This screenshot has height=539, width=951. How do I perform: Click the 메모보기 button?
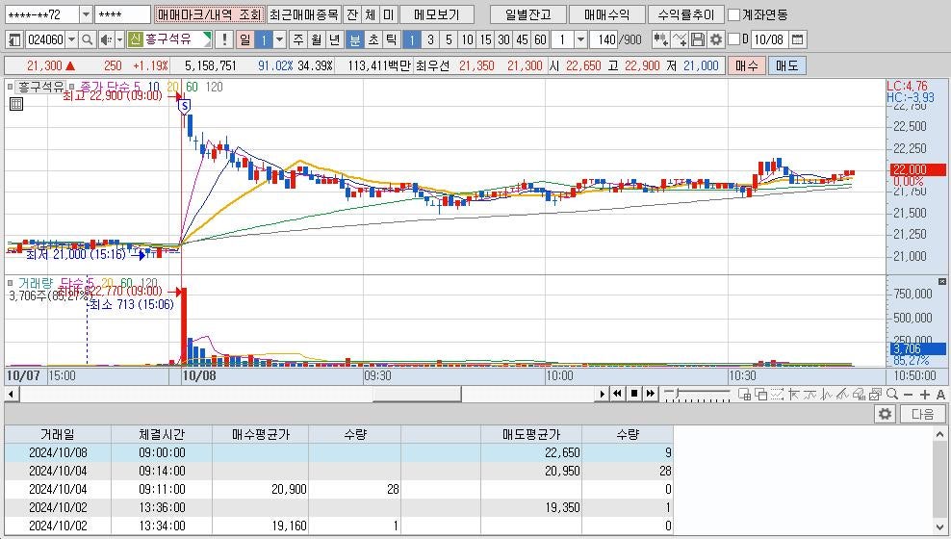pos(437,14)
